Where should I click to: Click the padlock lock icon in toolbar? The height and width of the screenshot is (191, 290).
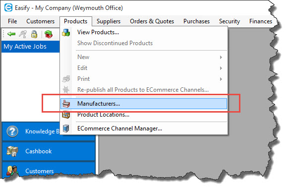pyautogui.click(x=34, y=34)
